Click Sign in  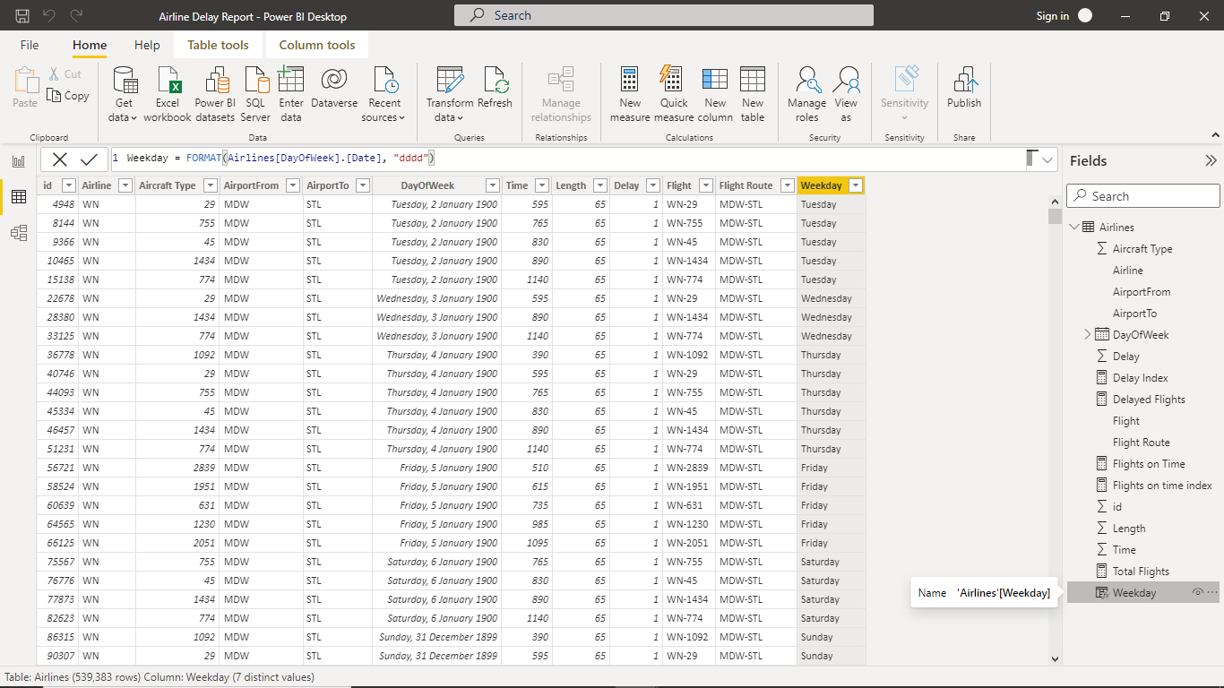pyautogui.click(x=1053, y=16)
